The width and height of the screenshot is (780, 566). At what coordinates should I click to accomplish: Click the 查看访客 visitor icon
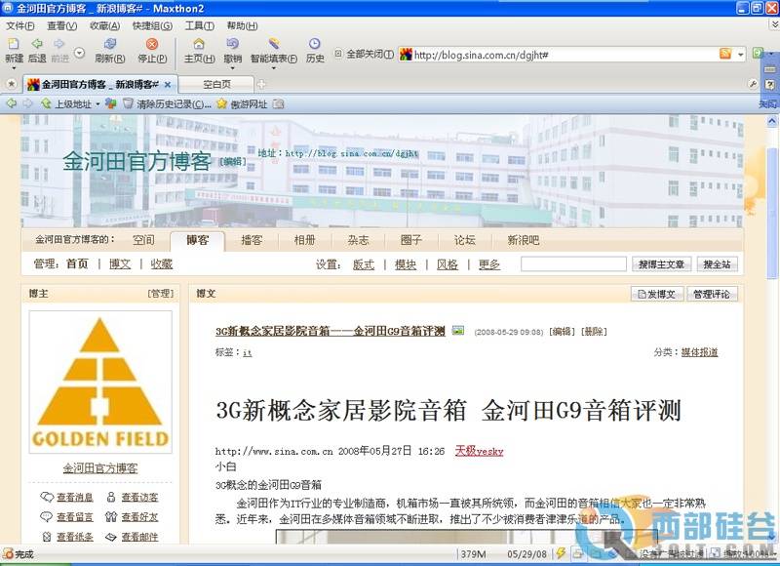111,497
